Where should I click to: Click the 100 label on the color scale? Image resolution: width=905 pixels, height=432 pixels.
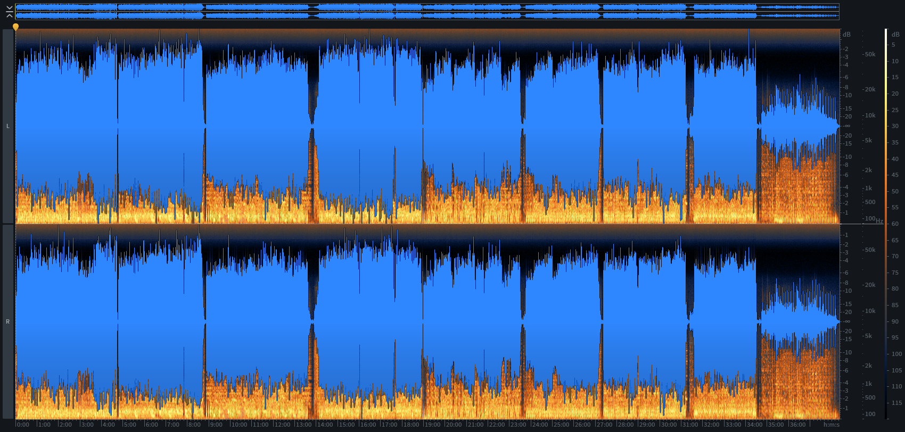pyautogui.click(x=896, y=354)
